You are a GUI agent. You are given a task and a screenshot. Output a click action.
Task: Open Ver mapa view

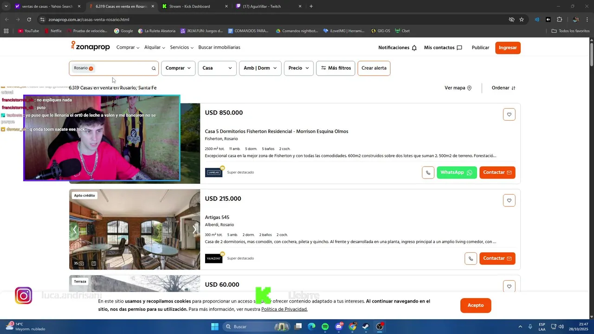tap(458, 88)
